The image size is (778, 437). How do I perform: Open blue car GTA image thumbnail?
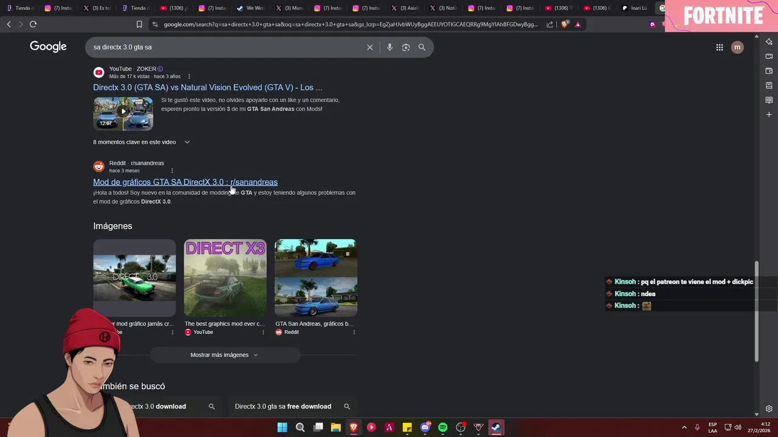click(315, 278)
